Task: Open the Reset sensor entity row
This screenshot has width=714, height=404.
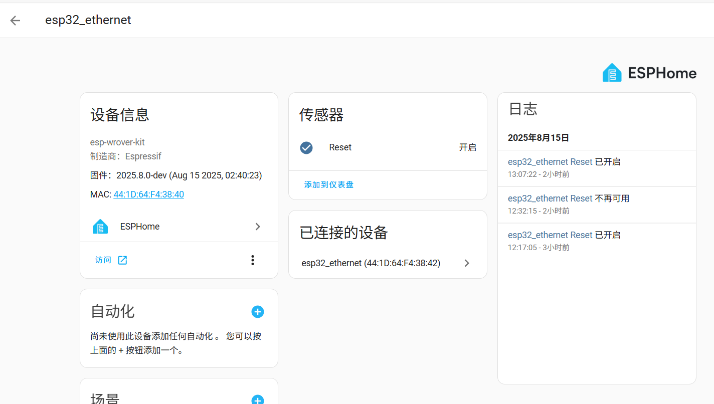Action: click(x=388, y=148)
